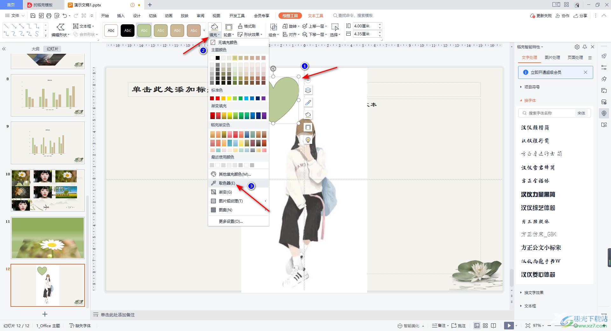611x331 pixels.
Task: Open Send Backward (下移一层) dropdown
Action: coord(314,34)
